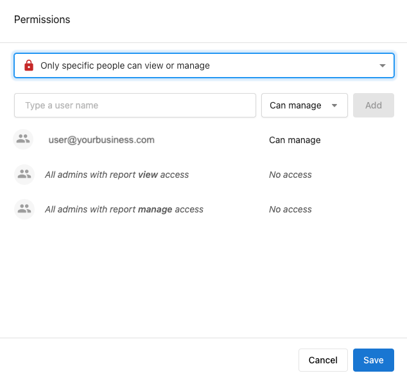This screenshot has width=407, height=380.
Task: Click 'No access' for report manage admins
Action: (x=290, y=209)
